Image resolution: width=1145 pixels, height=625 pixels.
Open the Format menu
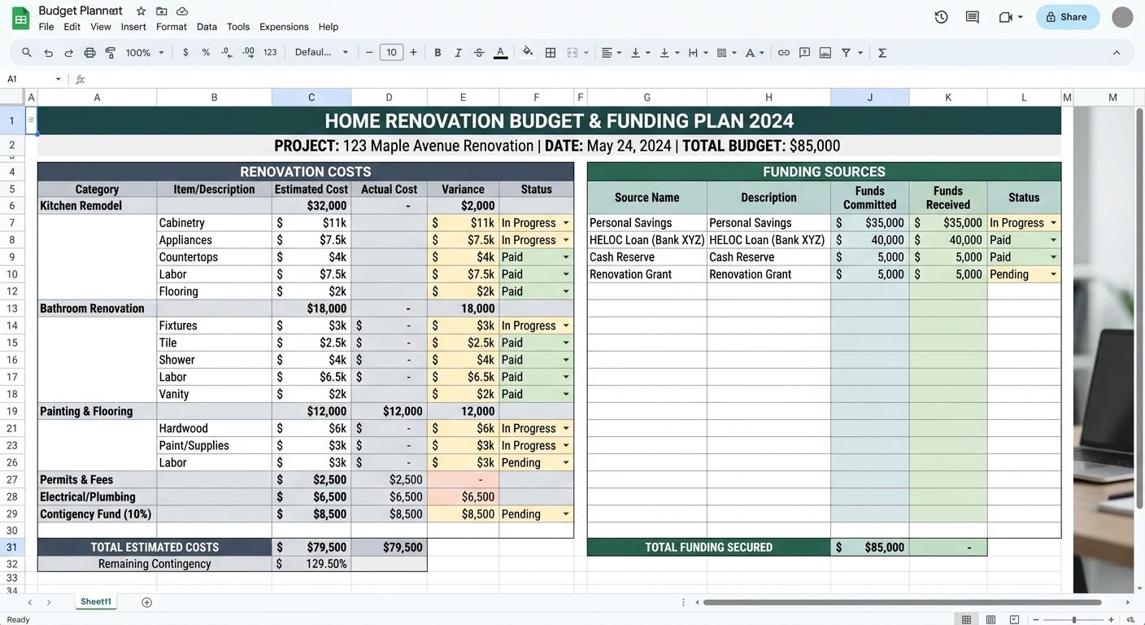coord(172,27)
